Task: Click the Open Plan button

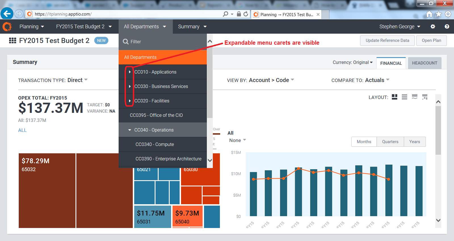Action: pos(431,40)
